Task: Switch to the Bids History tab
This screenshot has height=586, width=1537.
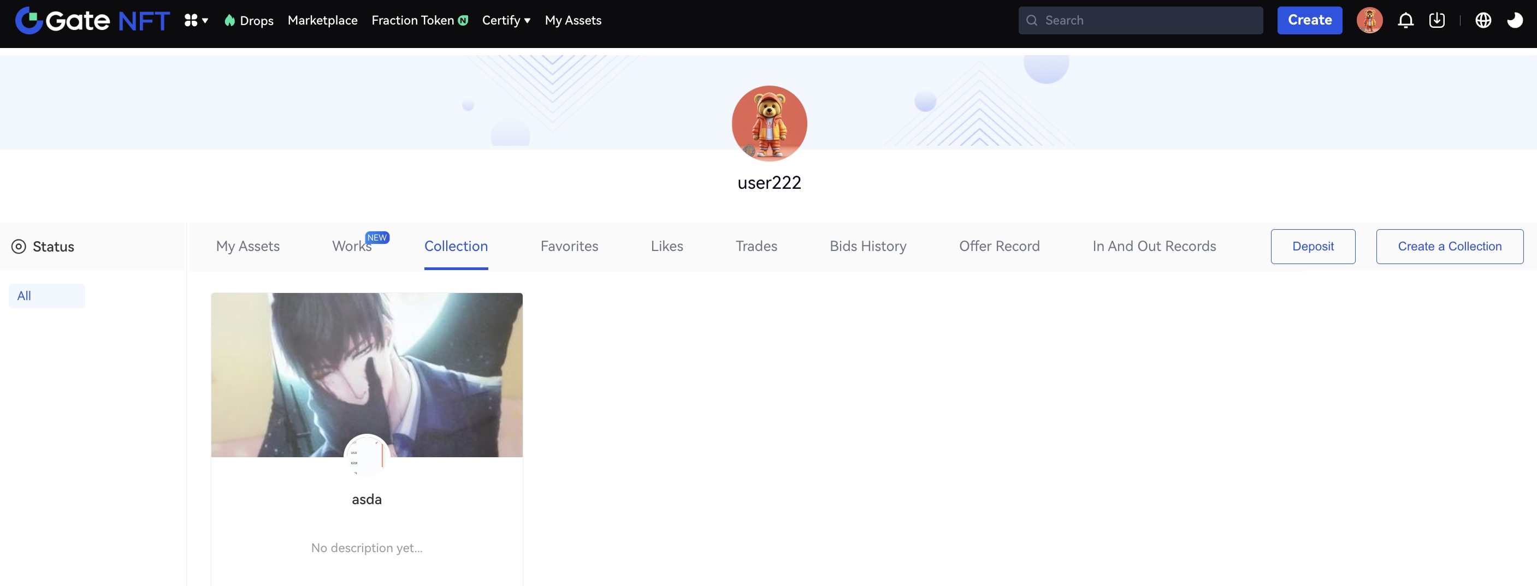Action: pyautogui.click(x=867, y=246)
